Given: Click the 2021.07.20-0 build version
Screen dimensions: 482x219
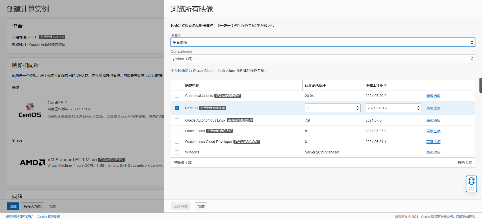Looking at the screenshot, I should click(x=376, y=96).
